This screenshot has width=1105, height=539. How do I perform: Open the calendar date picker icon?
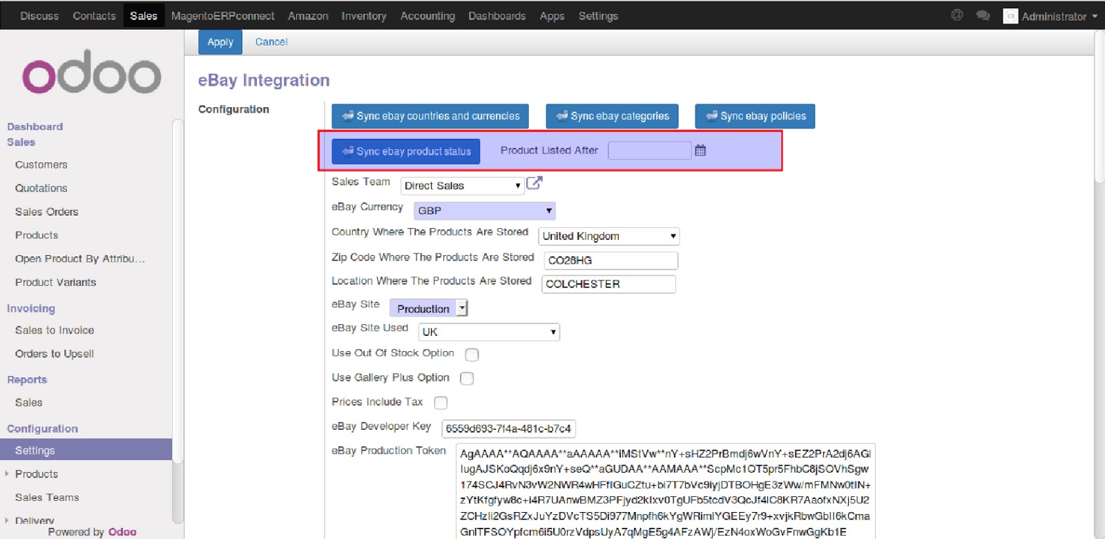[700, 150]
